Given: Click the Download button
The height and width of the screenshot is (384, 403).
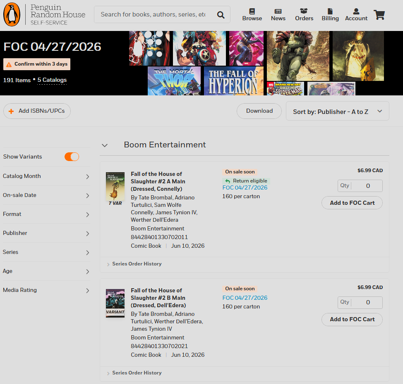Looking at the screenshot, I should (259, 111).
